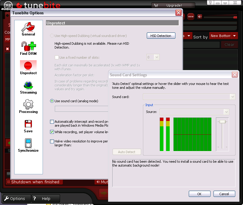Screen dimensions: 243x205
Task: Click the left input level meter
Action: (162, 134)
